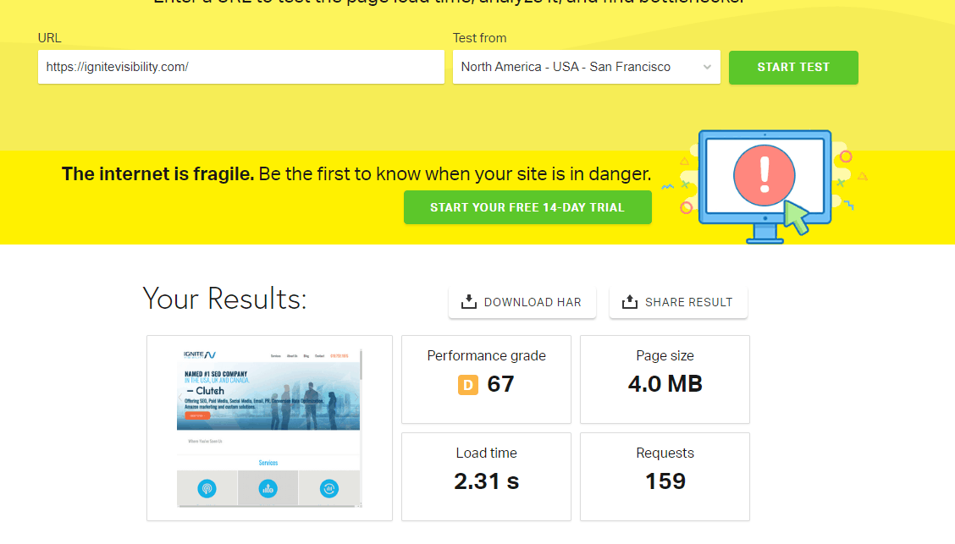
Task: Click the next slide arrow in the preview
Action: tap(356, 397)
